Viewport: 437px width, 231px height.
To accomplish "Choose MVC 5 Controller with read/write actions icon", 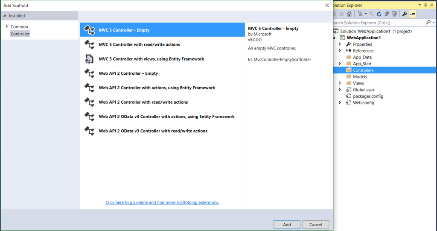I will (x=90, y=44).
